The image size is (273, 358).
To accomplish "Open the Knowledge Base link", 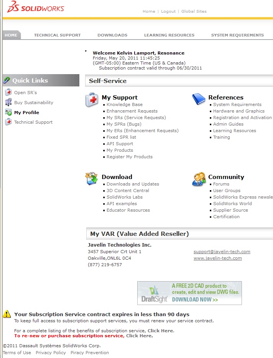I will [x=125, y=104].
